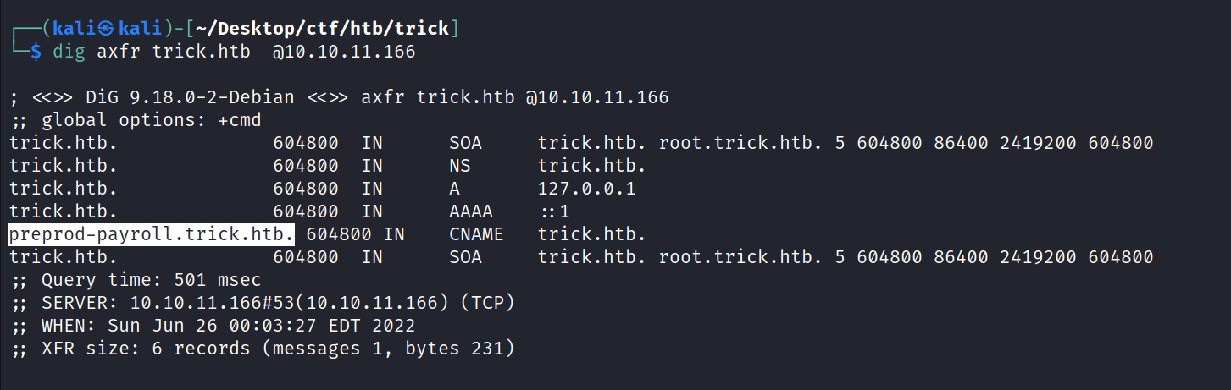The width and height of the screenshot is (1231, 390).
Task: Click the NS record type label
Action: pos(460,166)
